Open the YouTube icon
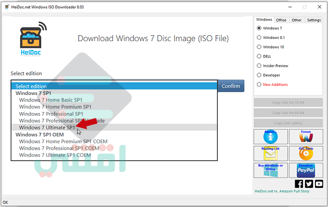This screenshot has height=207, width=328. [319, 184]
